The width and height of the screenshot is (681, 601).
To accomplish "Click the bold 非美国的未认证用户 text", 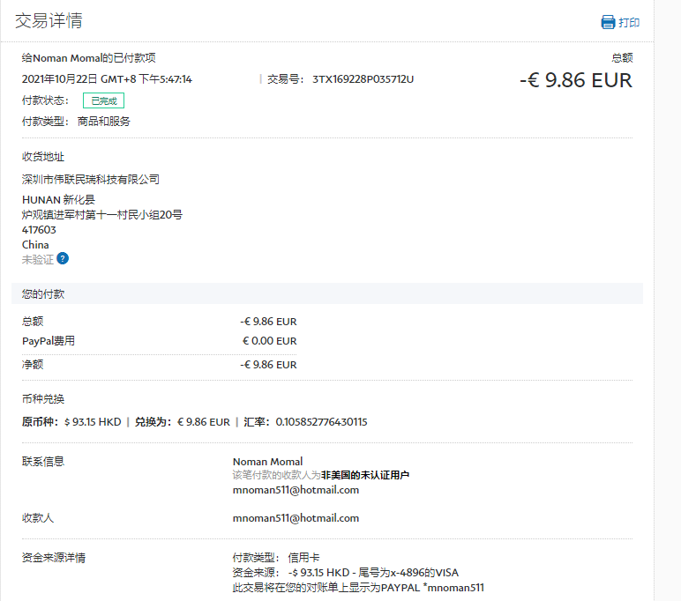I will pos(364,475).
